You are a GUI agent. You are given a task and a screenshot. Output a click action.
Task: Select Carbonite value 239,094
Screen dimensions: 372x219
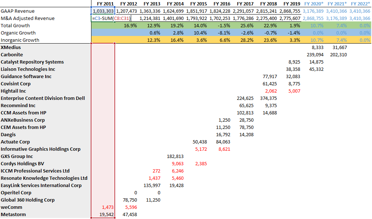315,54
